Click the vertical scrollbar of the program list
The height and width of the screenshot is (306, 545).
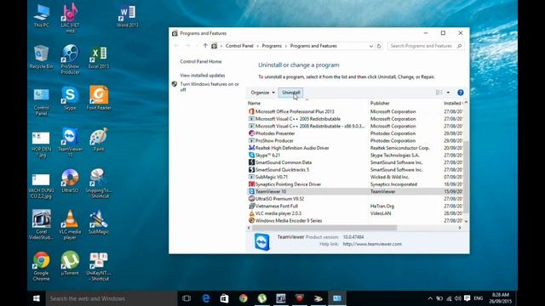click(466, 177)
